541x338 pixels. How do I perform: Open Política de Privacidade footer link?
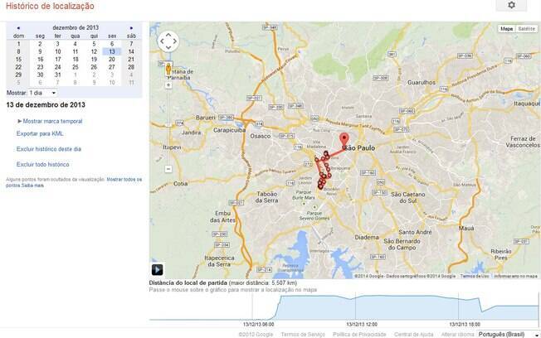359,335
